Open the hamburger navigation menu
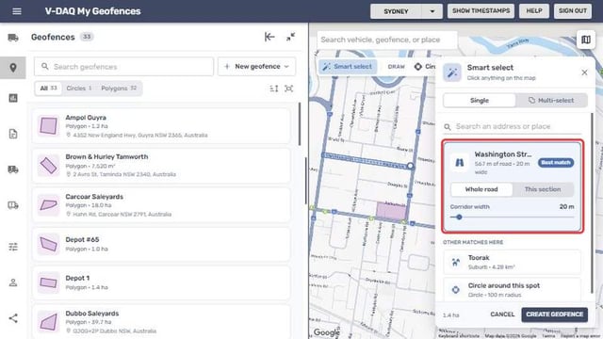The width and height of the screenshot is (603, 339). (17, 11)
